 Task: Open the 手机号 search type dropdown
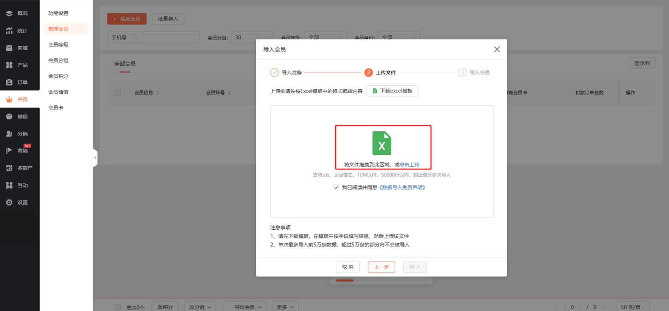tap(125, 37)
